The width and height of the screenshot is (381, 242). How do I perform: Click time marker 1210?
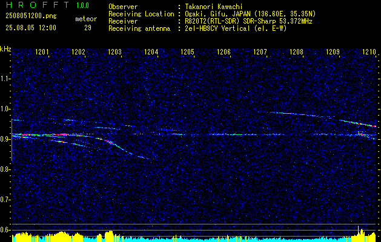click(369, 51)
